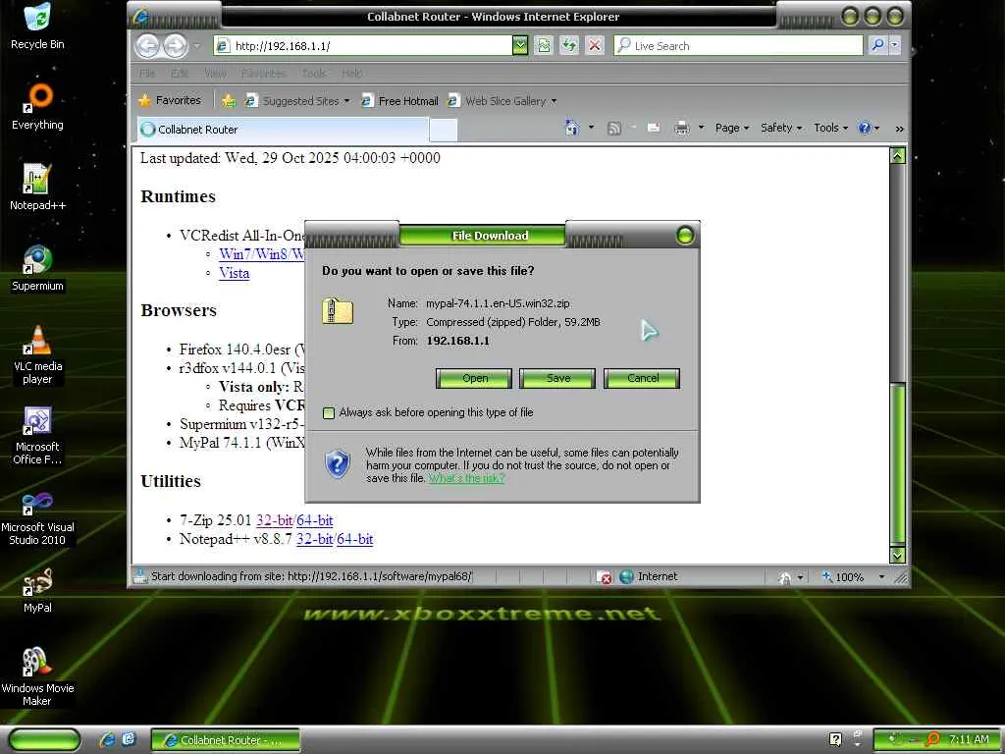Open the Tools command bar dropdown
Image resolution: width=1005 pixels, height=754 pixels.
(x=830, y=128)
